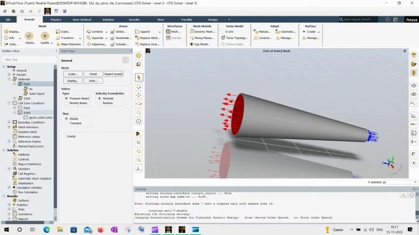Open the Solution ribbon tab
The height and width of the screenshot is (235, 419).
(x=108, y=20)
